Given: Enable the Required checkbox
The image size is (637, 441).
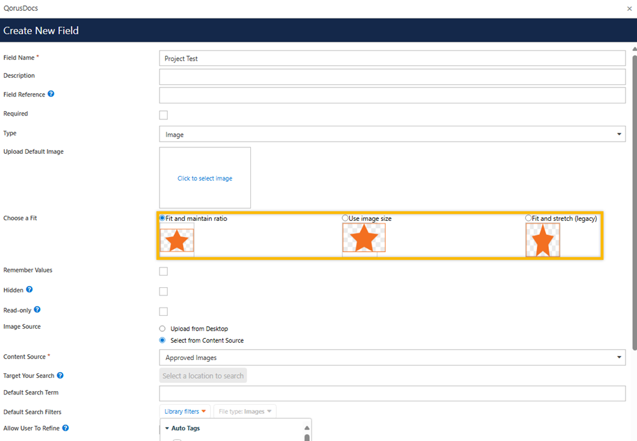Looking at the screenshot, I should 163,115.
